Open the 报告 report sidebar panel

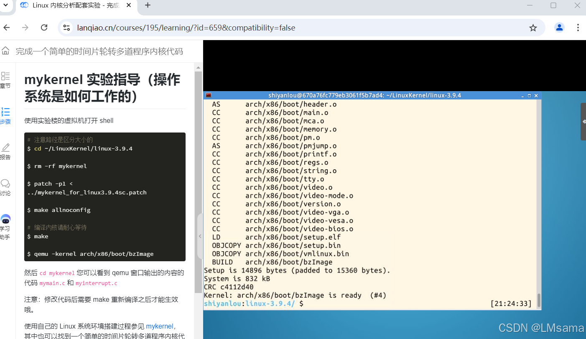5,151
